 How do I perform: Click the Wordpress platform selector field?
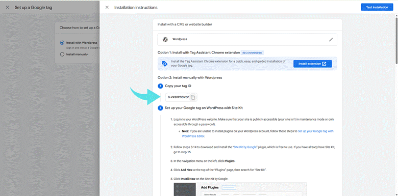coord(247,40)
